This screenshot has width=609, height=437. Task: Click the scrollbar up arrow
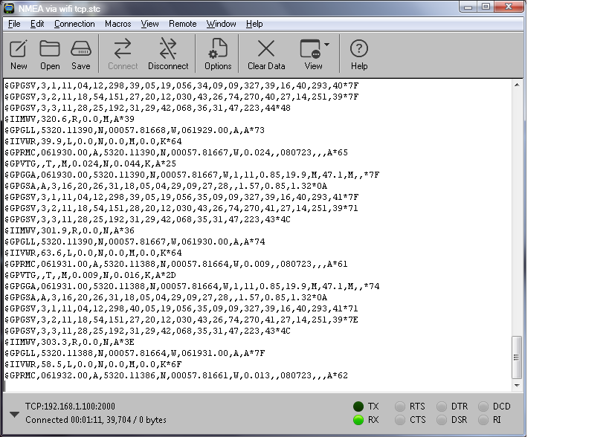click(517, 85)
